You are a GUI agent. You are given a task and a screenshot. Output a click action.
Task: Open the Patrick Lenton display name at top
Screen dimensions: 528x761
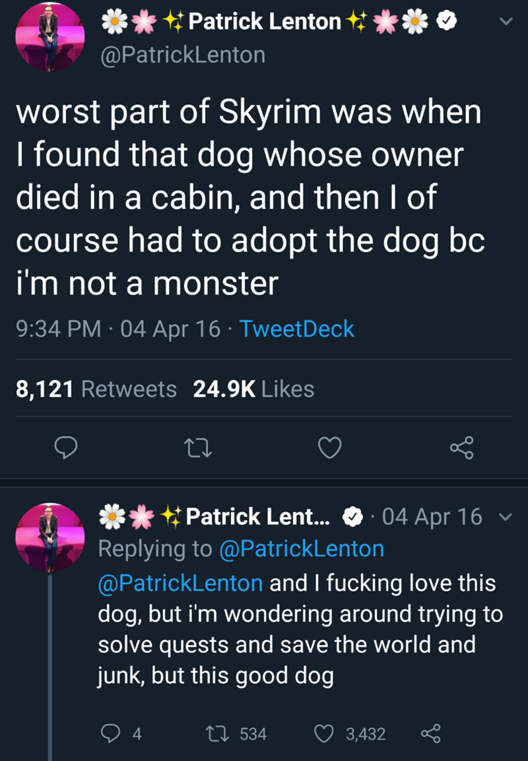(x=264, y=22)
